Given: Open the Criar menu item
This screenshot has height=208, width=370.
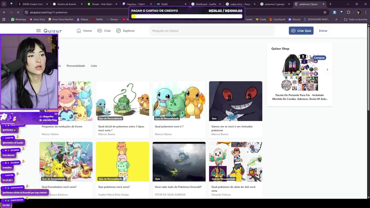Looking at the screenshot, I should pyautogui.click(x=104, y=31).
